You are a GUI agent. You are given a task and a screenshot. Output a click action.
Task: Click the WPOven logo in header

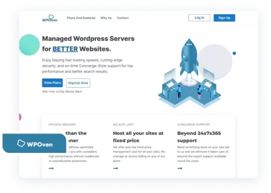[50, 18]
